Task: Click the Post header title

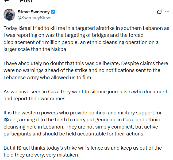Action: [26, 1]
